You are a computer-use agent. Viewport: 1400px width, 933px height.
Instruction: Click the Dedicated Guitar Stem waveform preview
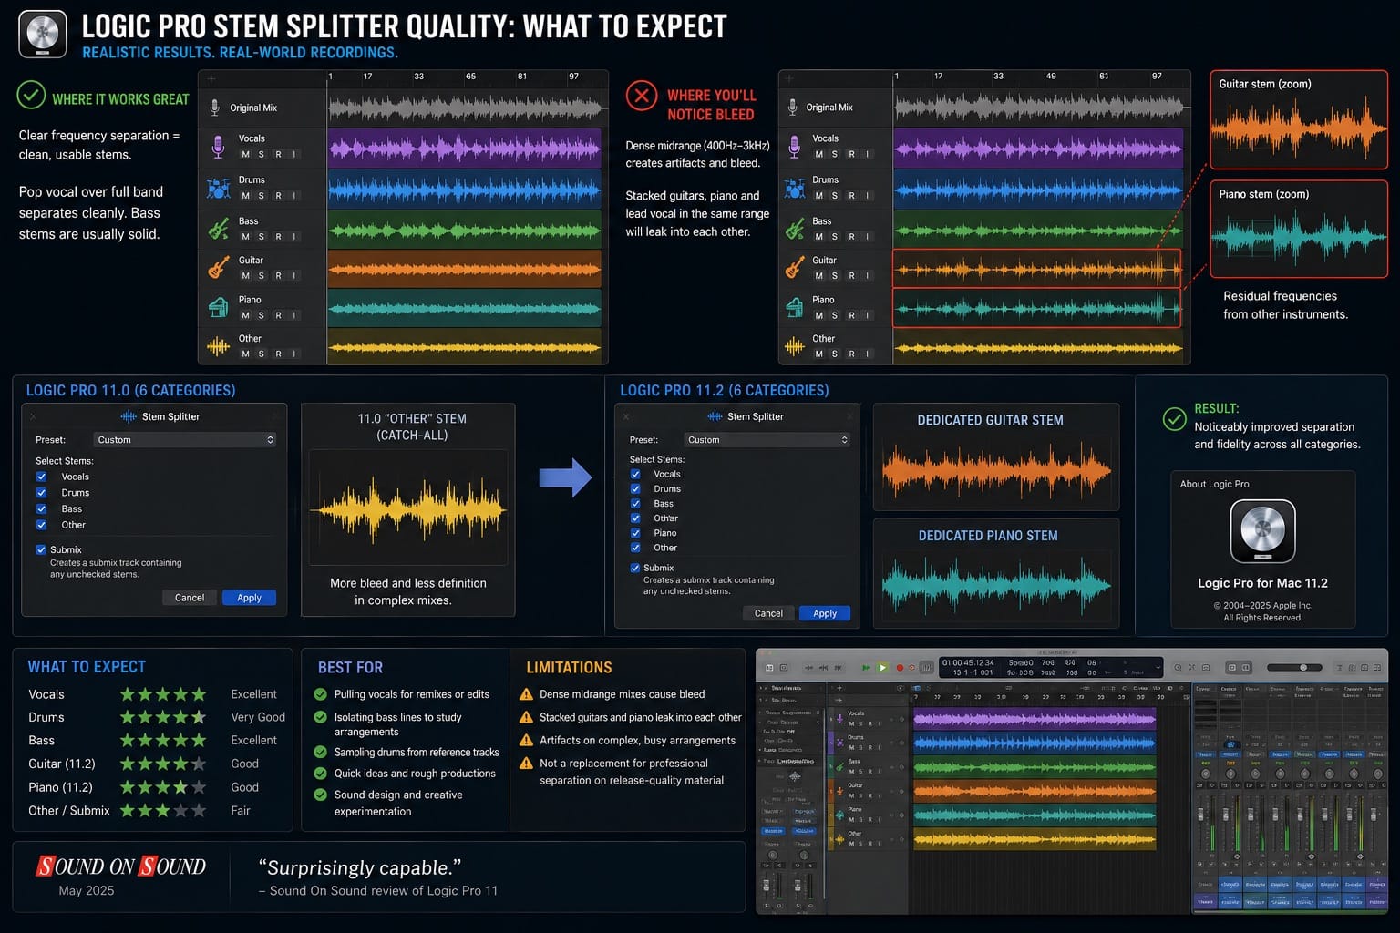coord(996,471)
